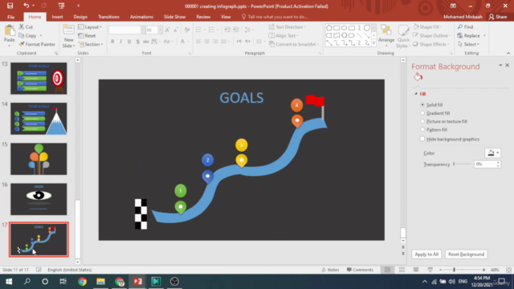This screenshot has width=514, height=289.
Task: Enable Hide background graphics checkbox
Action: tap(422, 139)
